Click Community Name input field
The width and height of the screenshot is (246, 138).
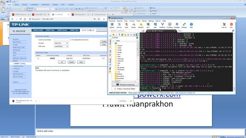tap(62, 40)
